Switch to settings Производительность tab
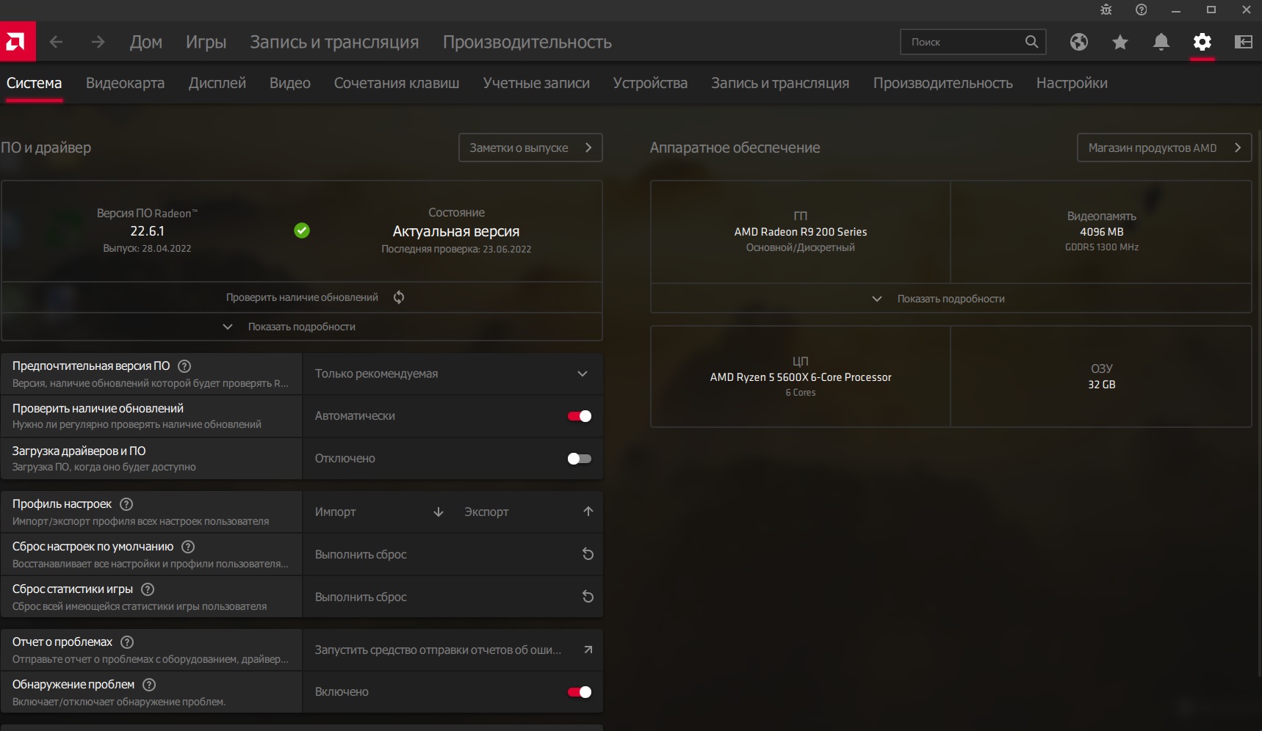 pyautogui.click(x=942, y=83)
